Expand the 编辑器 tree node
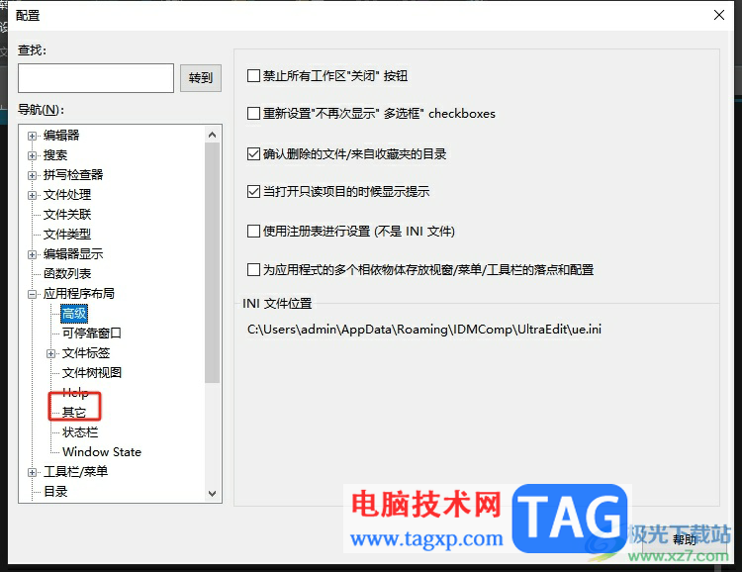Image resolution: width=742 pixels, height=572 pixels. pos(32,136)
